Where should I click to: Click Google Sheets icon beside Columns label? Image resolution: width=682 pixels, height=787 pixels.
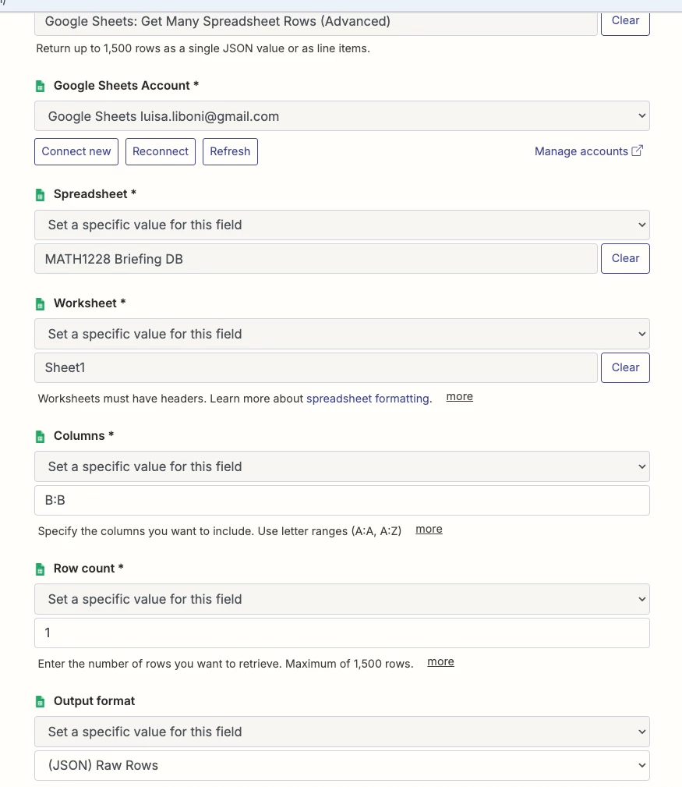[41, 437]
